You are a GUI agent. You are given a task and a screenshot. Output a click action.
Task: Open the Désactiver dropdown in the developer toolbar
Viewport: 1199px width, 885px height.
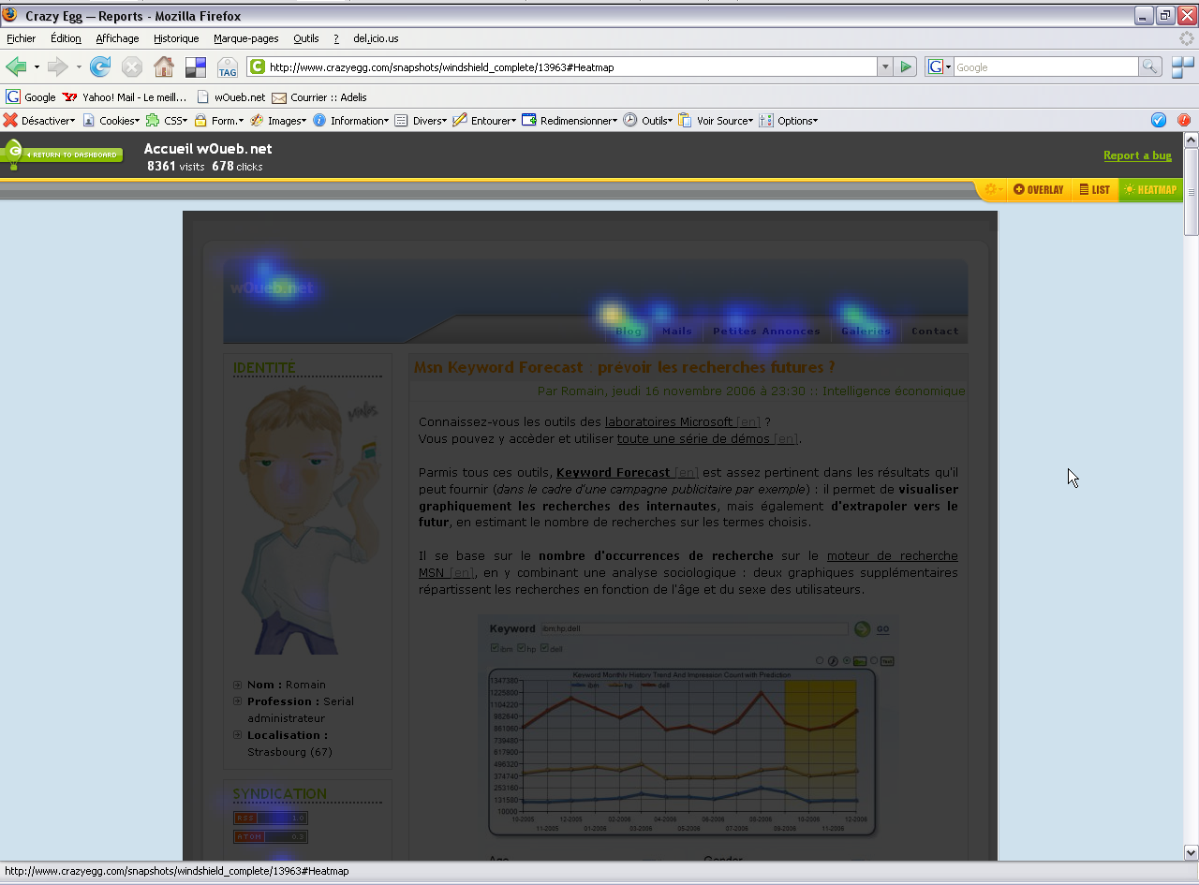click(39, 120)
